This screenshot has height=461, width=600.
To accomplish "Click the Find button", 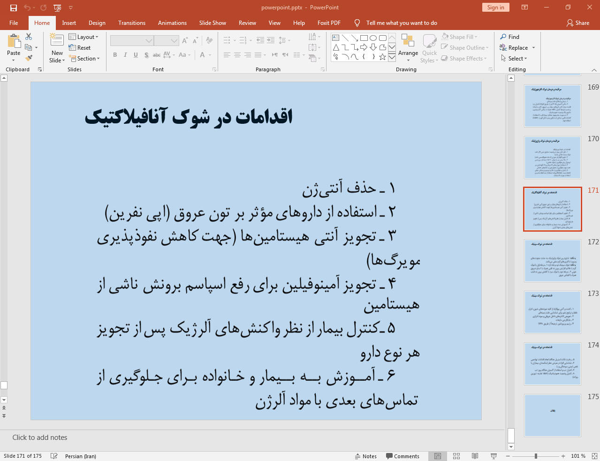I will pos(509,37).
